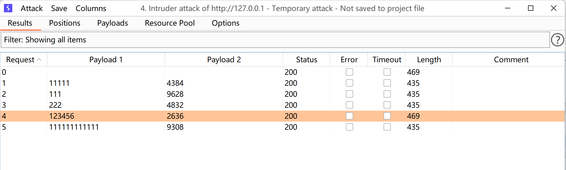
Task: Switch to the Payloads tab
Action: (113, 23)
